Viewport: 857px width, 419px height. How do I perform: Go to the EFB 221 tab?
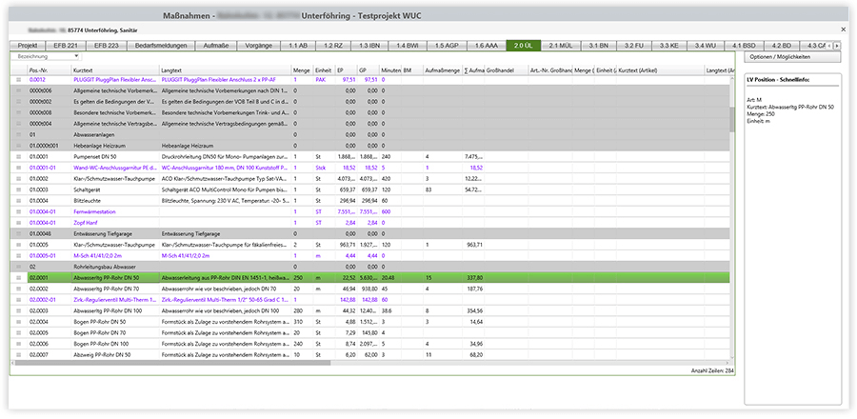(x=66, y=45)
